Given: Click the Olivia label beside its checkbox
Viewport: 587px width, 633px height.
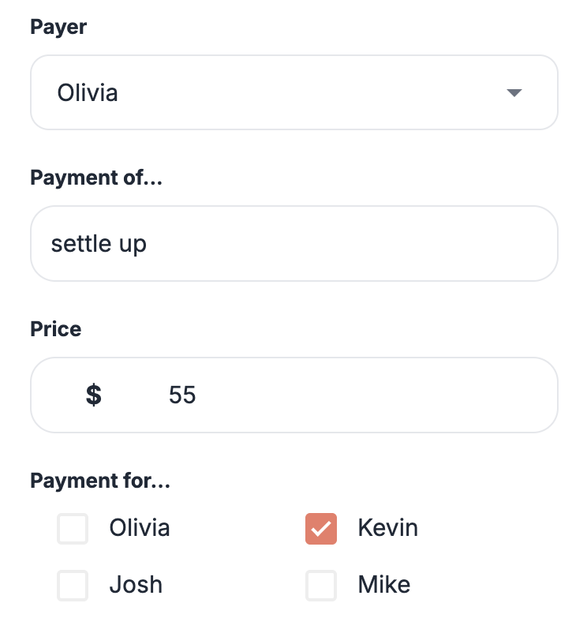Looking at the screenshot, I should click(140, 528).
